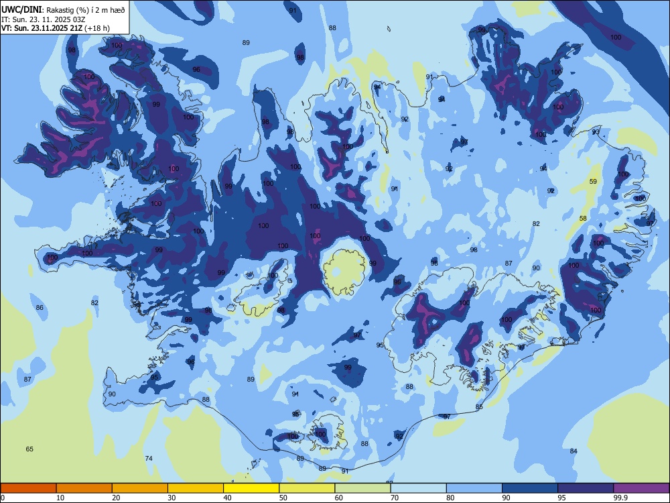Click the bright yellow 40–50 legend swatch

pos(251,488)
